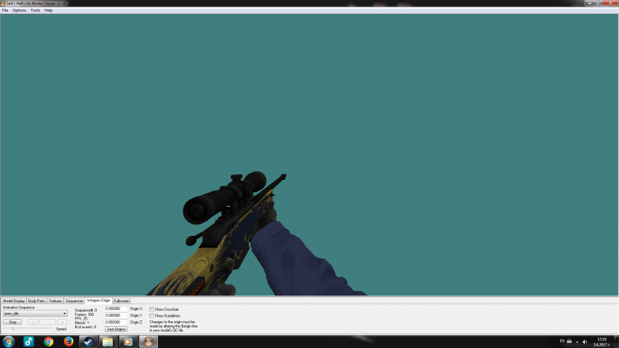Stop the animation playback
Image resolution: width=619 pixels, height=348 pixels.
[x=12, y=322]
